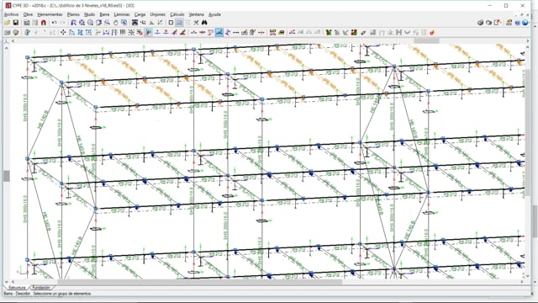Select the hand pan tool
The height and width of the screenshot is (303, 538).
pos(116,23)
